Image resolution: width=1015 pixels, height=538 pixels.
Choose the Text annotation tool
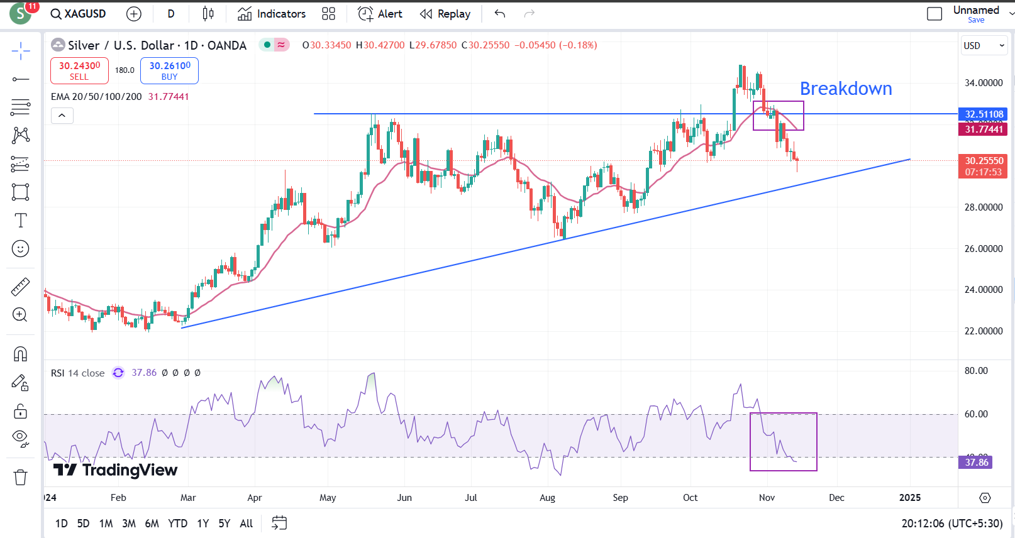tap(20, 221)
